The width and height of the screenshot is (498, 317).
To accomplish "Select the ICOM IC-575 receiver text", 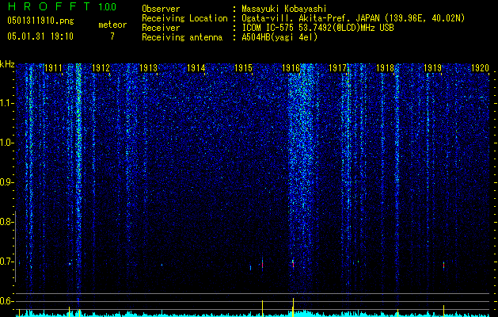I will pyautogui.click(x=317, y=28).
